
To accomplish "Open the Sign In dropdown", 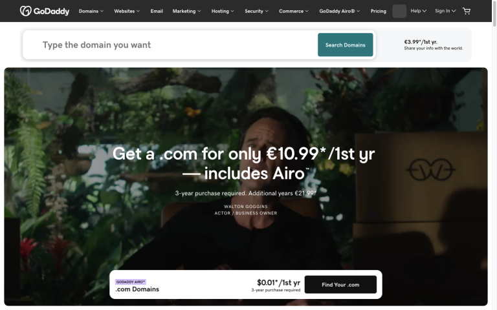I will pos(445,11).
